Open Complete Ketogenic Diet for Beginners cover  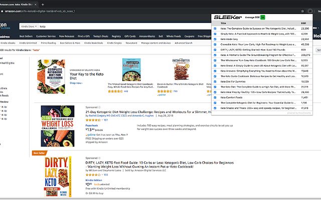pos(51,76)
